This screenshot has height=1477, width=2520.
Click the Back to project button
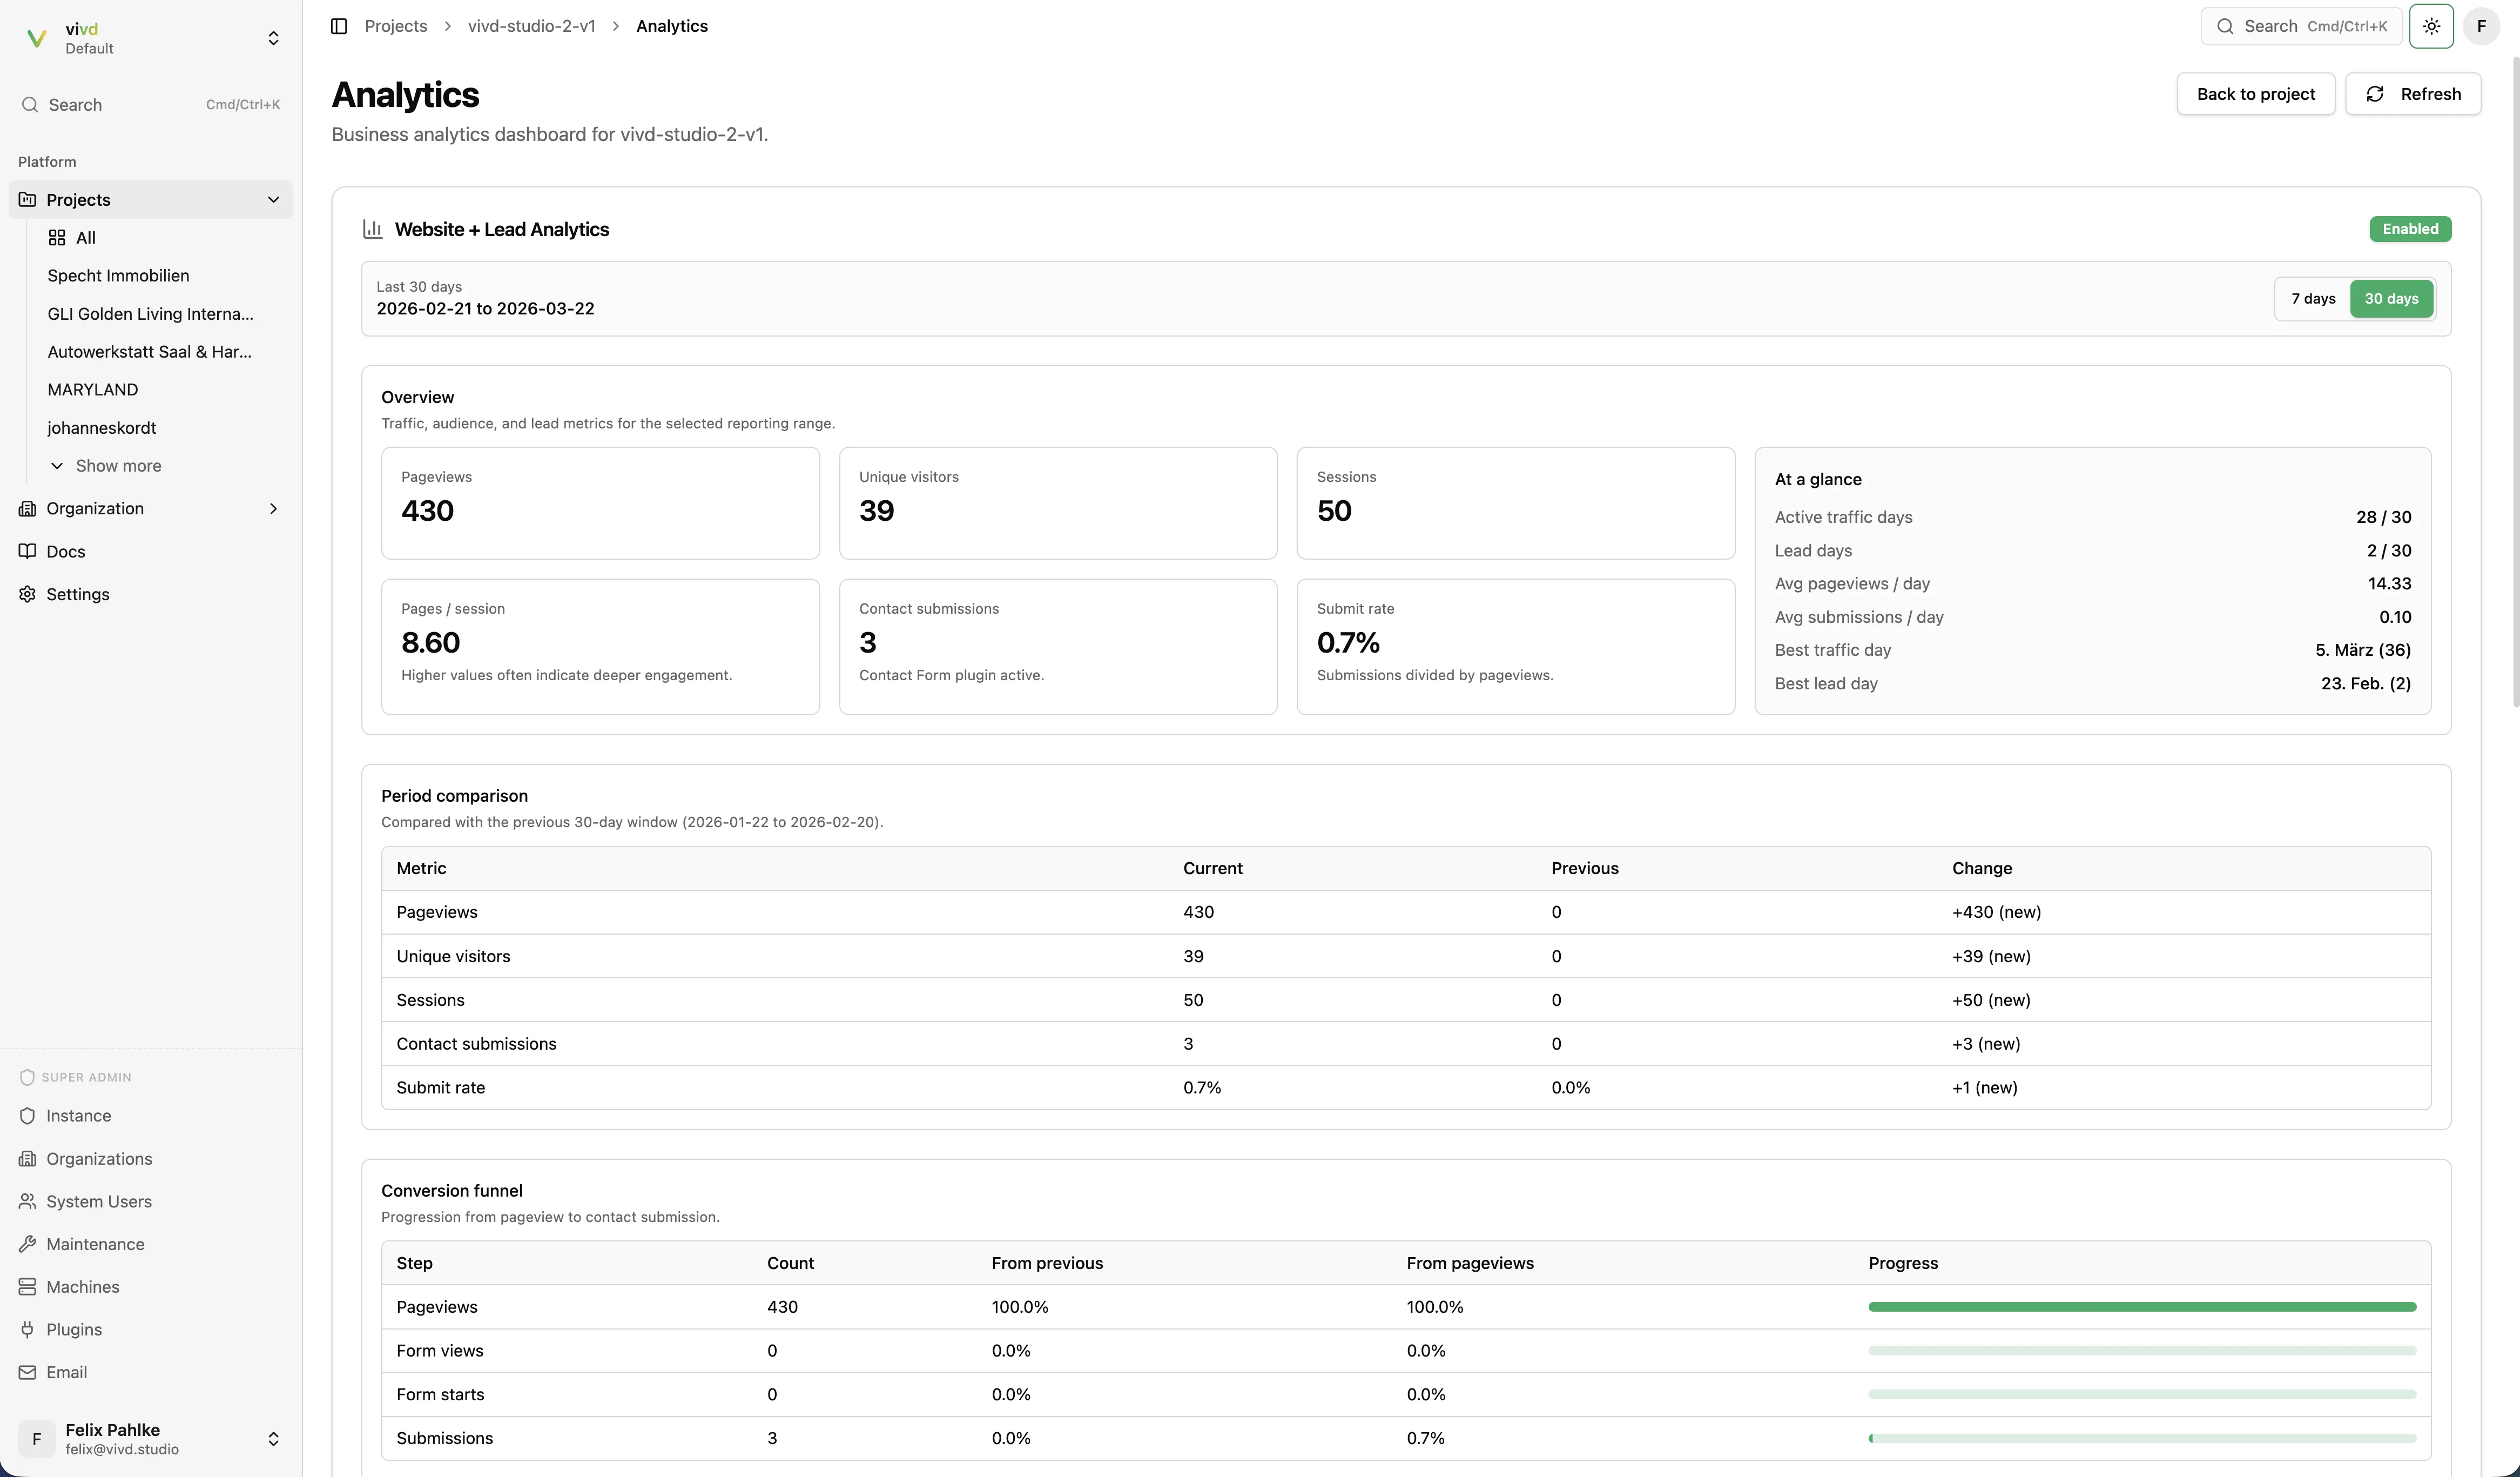[x=2255, y=93]
